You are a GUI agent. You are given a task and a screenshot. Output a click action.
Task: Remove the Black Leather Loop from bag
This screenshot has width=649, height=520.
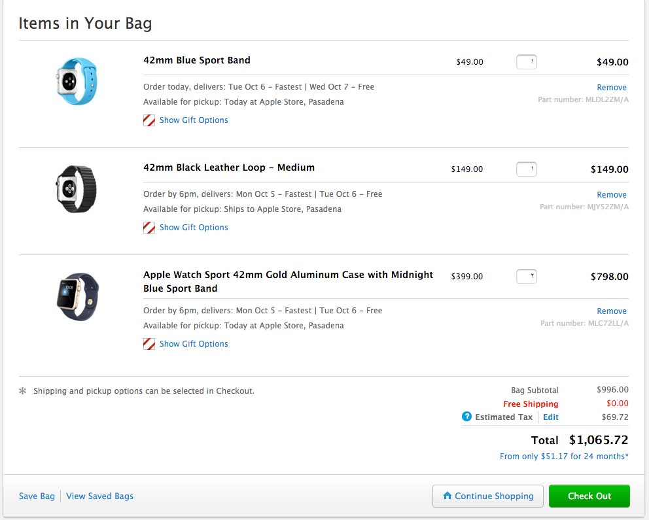click(x=612, y=195)
